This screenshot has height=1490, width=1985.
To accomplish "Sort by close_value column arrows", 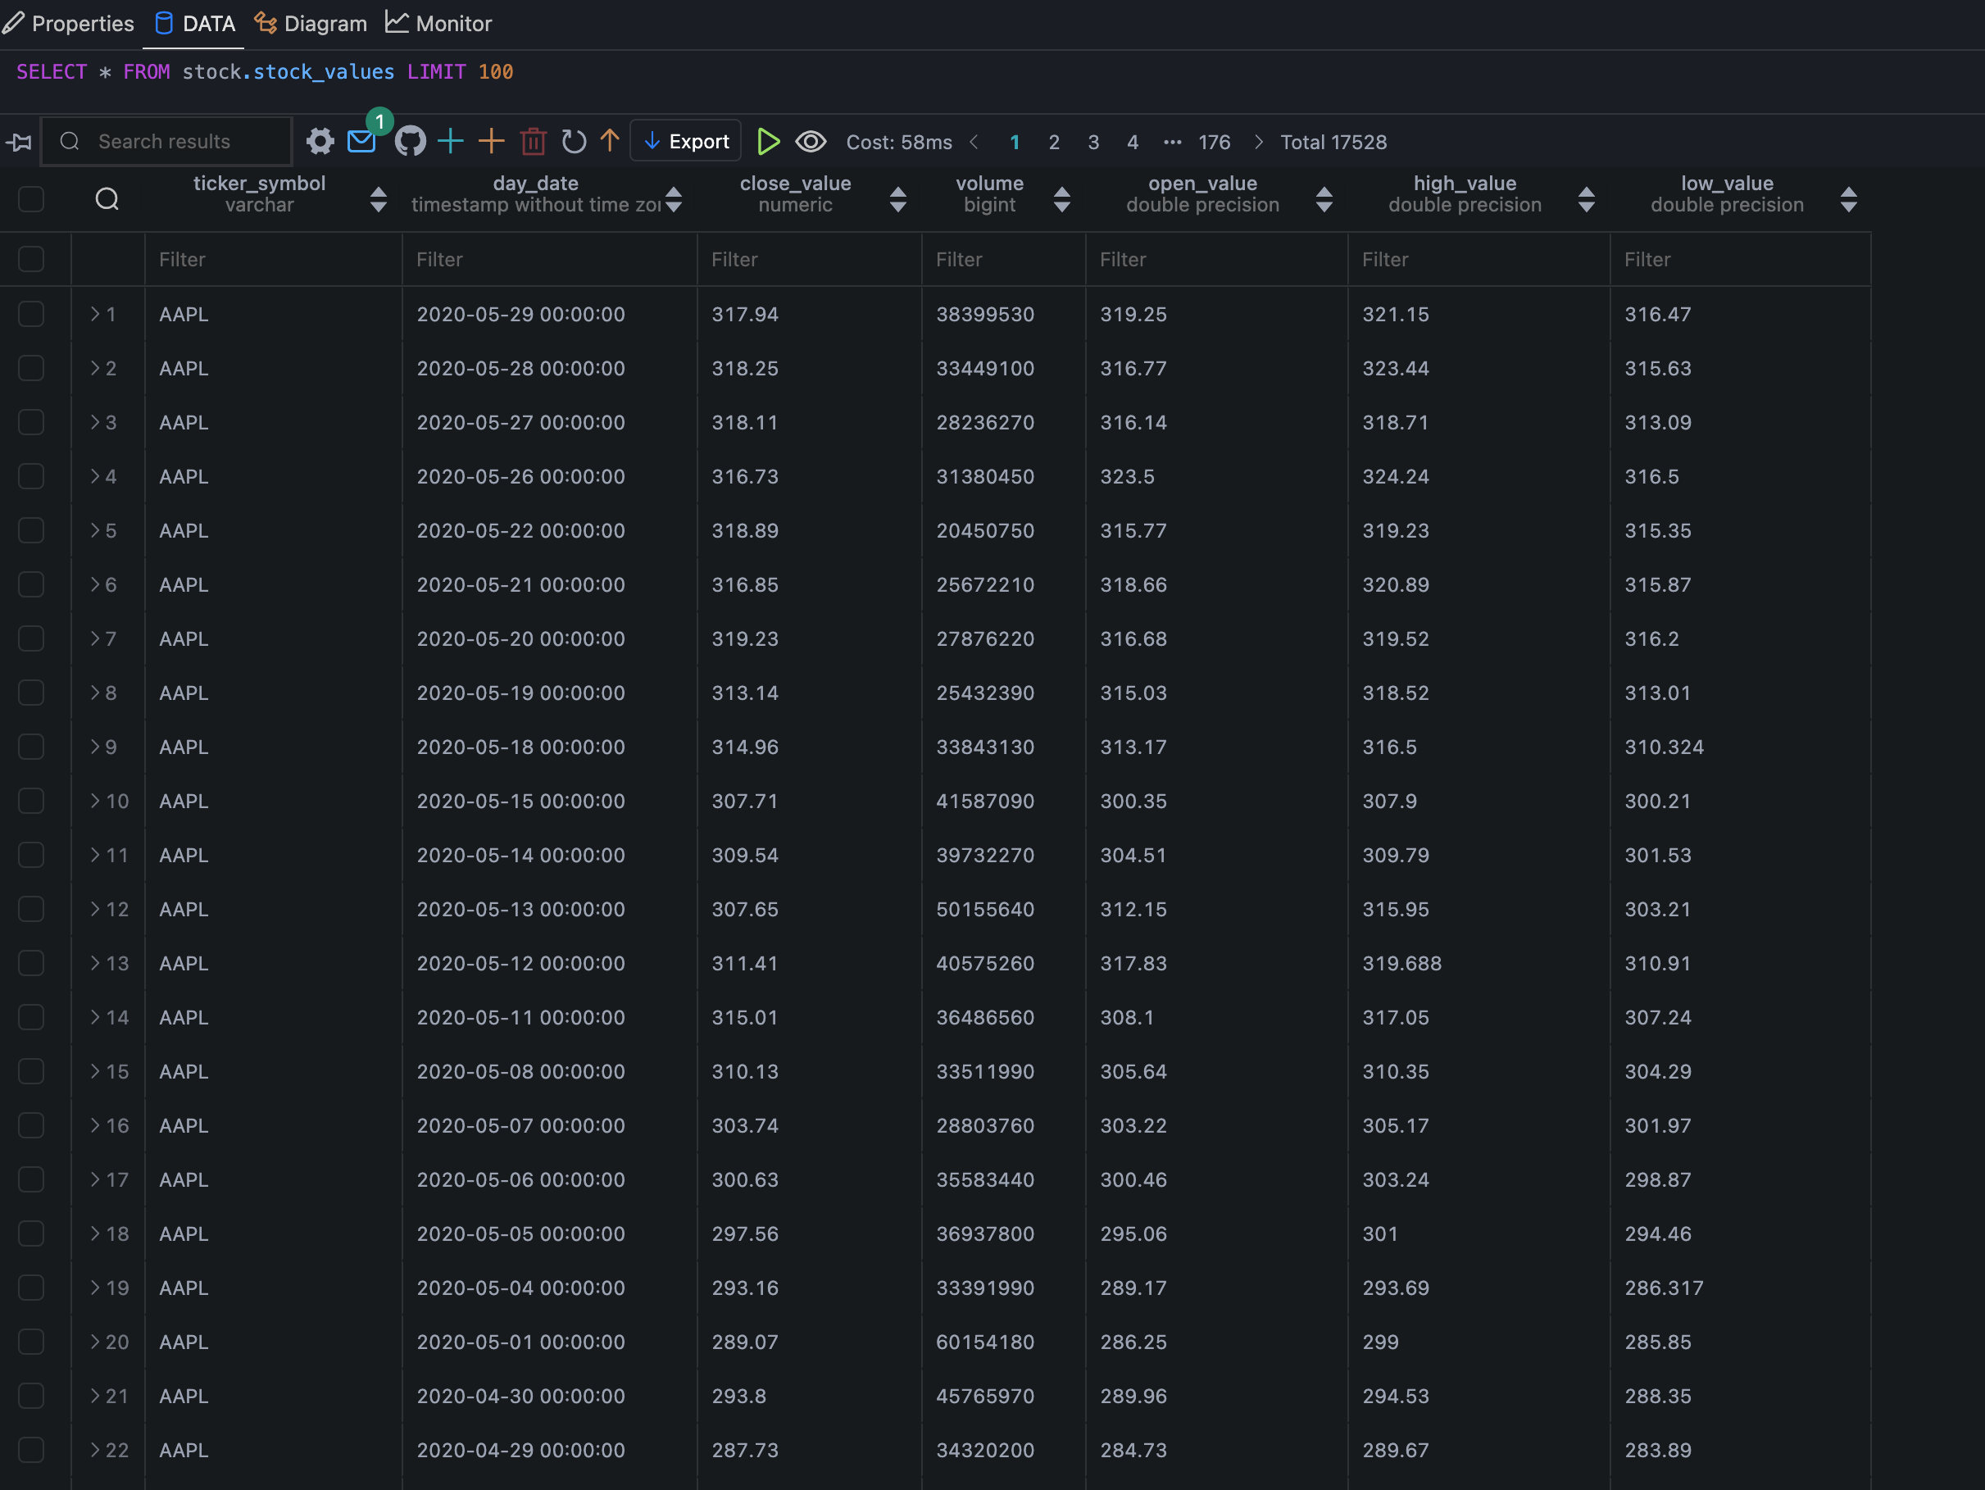I will pos(897,199).
